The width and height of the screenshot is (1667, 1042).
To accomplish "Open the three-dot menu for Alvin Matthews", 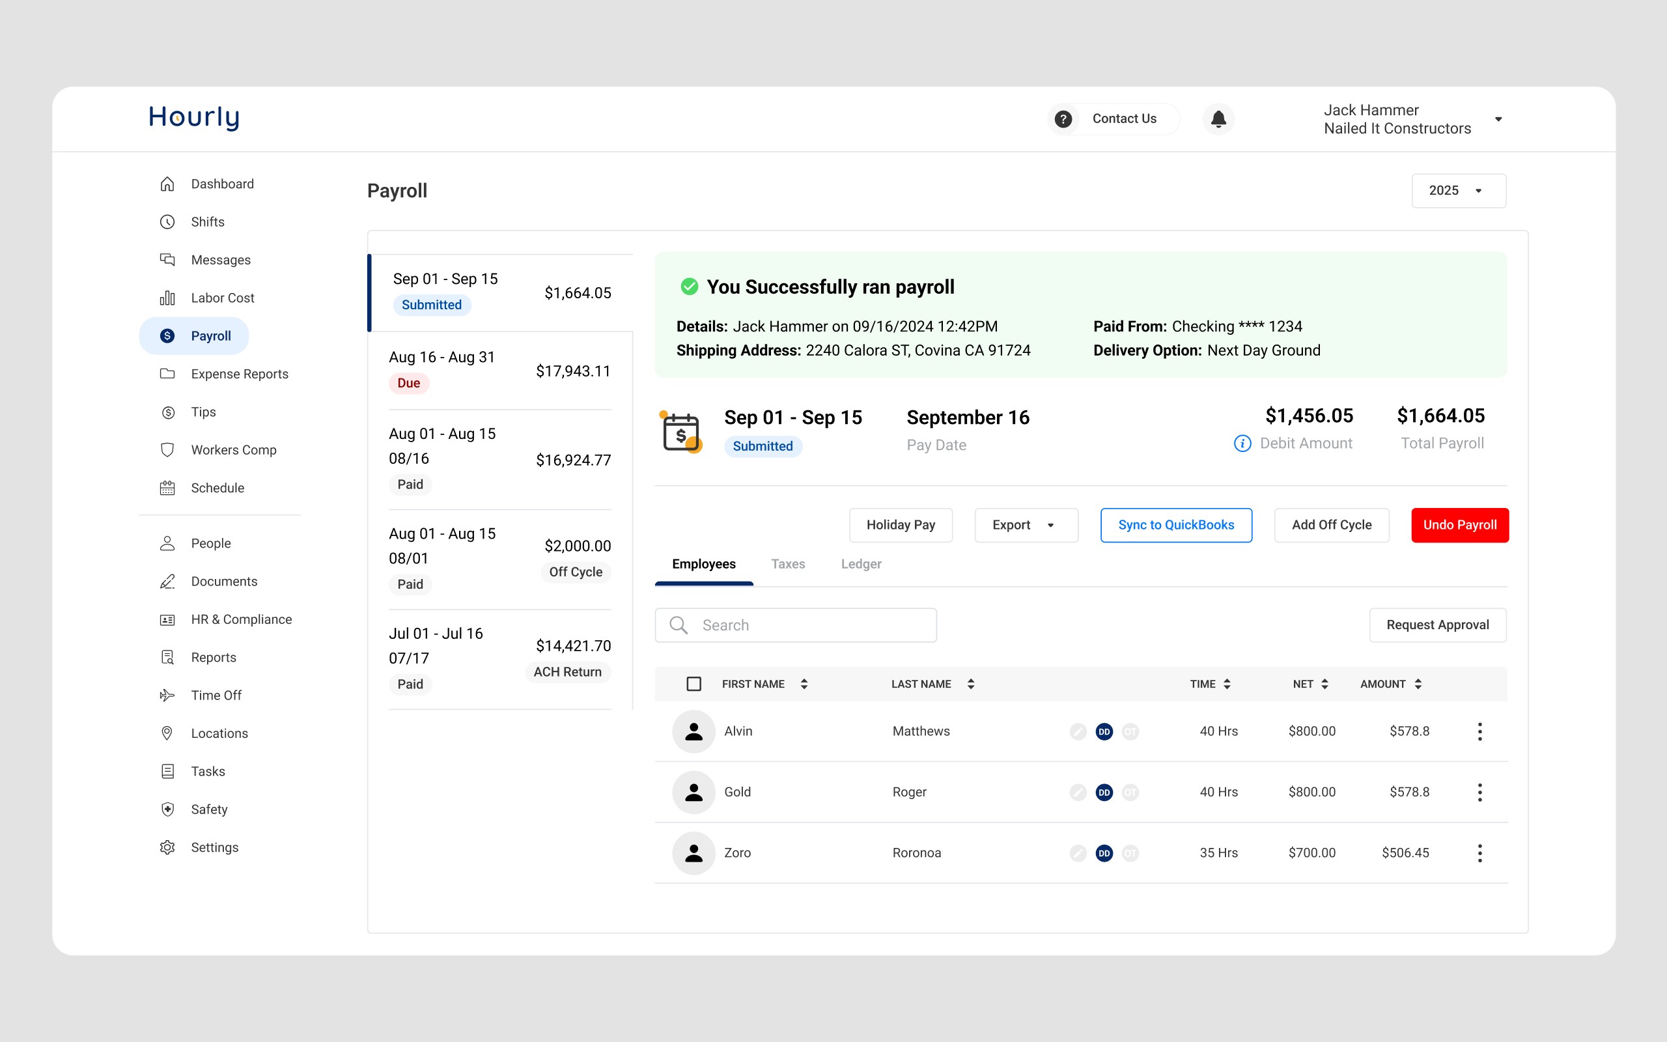I will tap(1479, 731).
